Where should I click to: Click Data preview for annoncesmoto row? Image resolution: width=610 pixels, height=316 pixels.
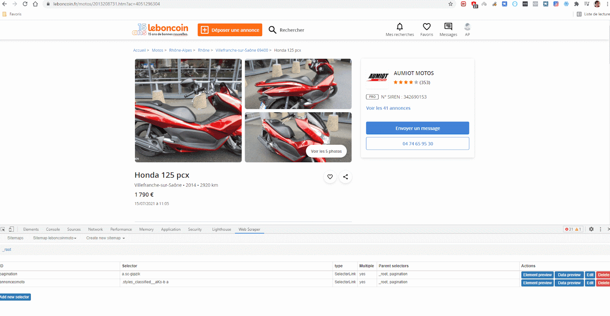click(569, 283)
